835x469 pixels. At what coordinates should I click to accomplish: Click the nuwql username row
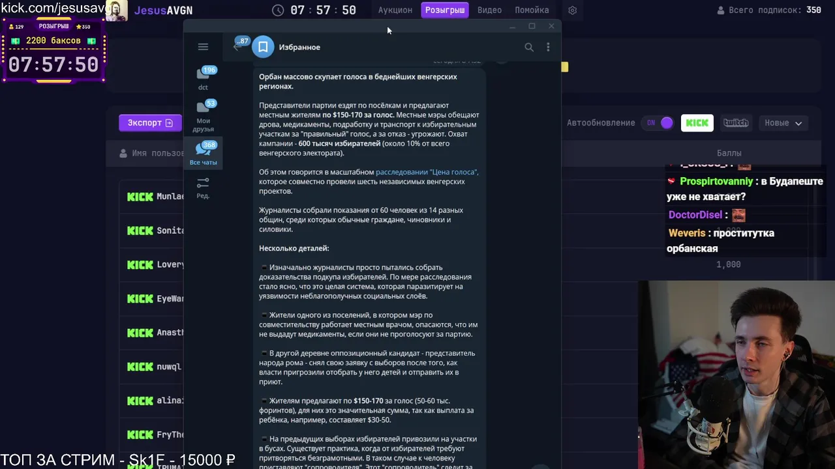(169, 367)
